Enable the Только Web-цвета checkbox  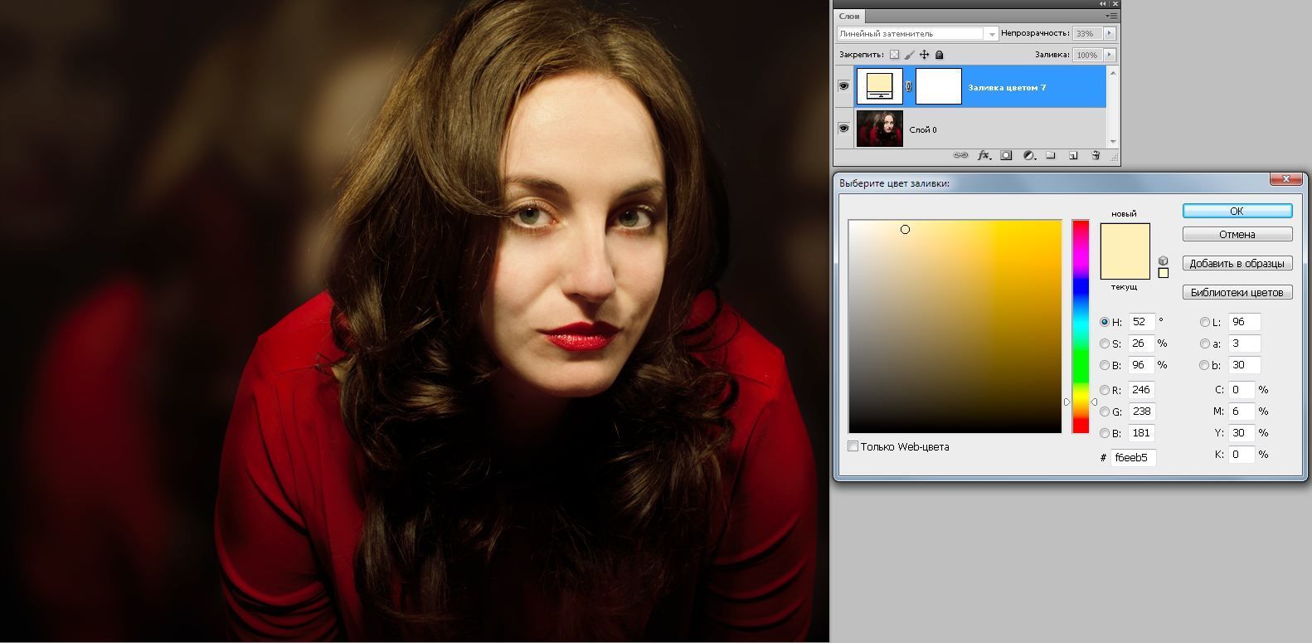[853, 446]
